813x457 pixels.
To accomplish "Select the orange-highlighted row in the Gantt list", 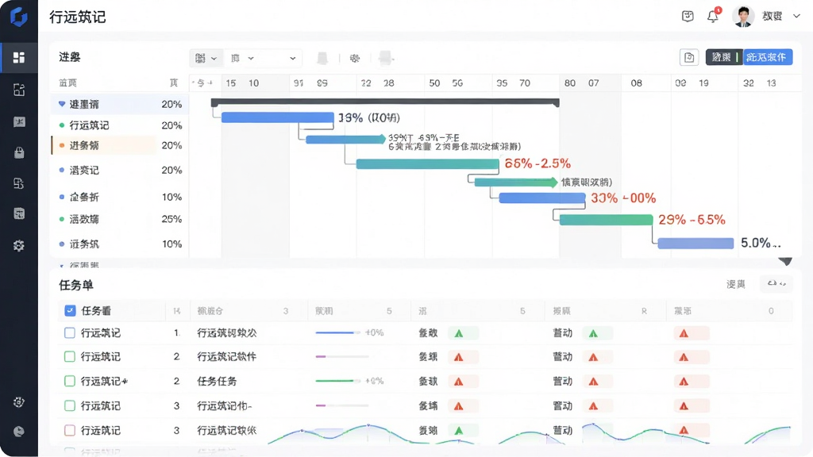I will point(104,146).
